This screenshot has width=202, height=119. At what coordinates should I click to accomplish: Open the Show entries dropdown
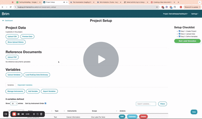tap(14, 103)
